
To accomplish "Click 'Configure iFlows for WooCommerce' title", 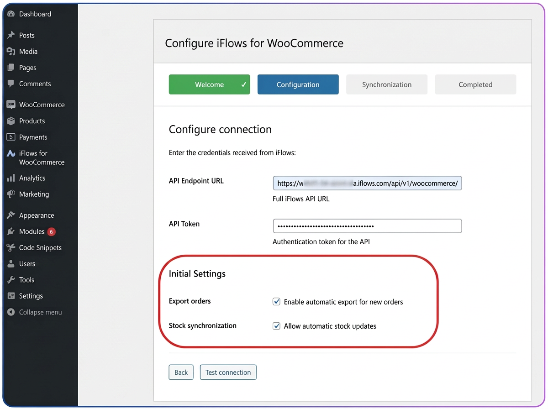I will (254, 43).
